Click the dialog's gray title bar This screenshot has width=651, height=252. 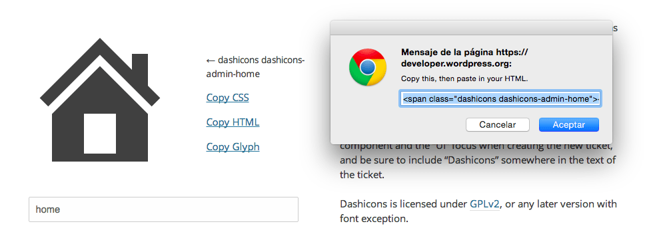pos(471,27)
